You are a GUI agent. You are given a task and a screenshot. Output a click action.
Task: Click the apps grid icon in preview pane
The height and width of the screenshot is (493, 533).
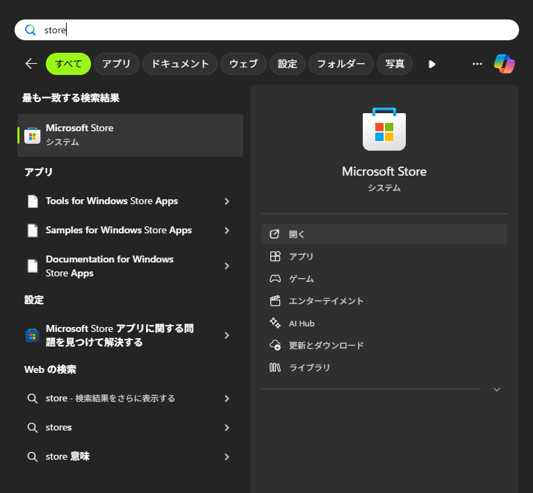click(275, 256)
